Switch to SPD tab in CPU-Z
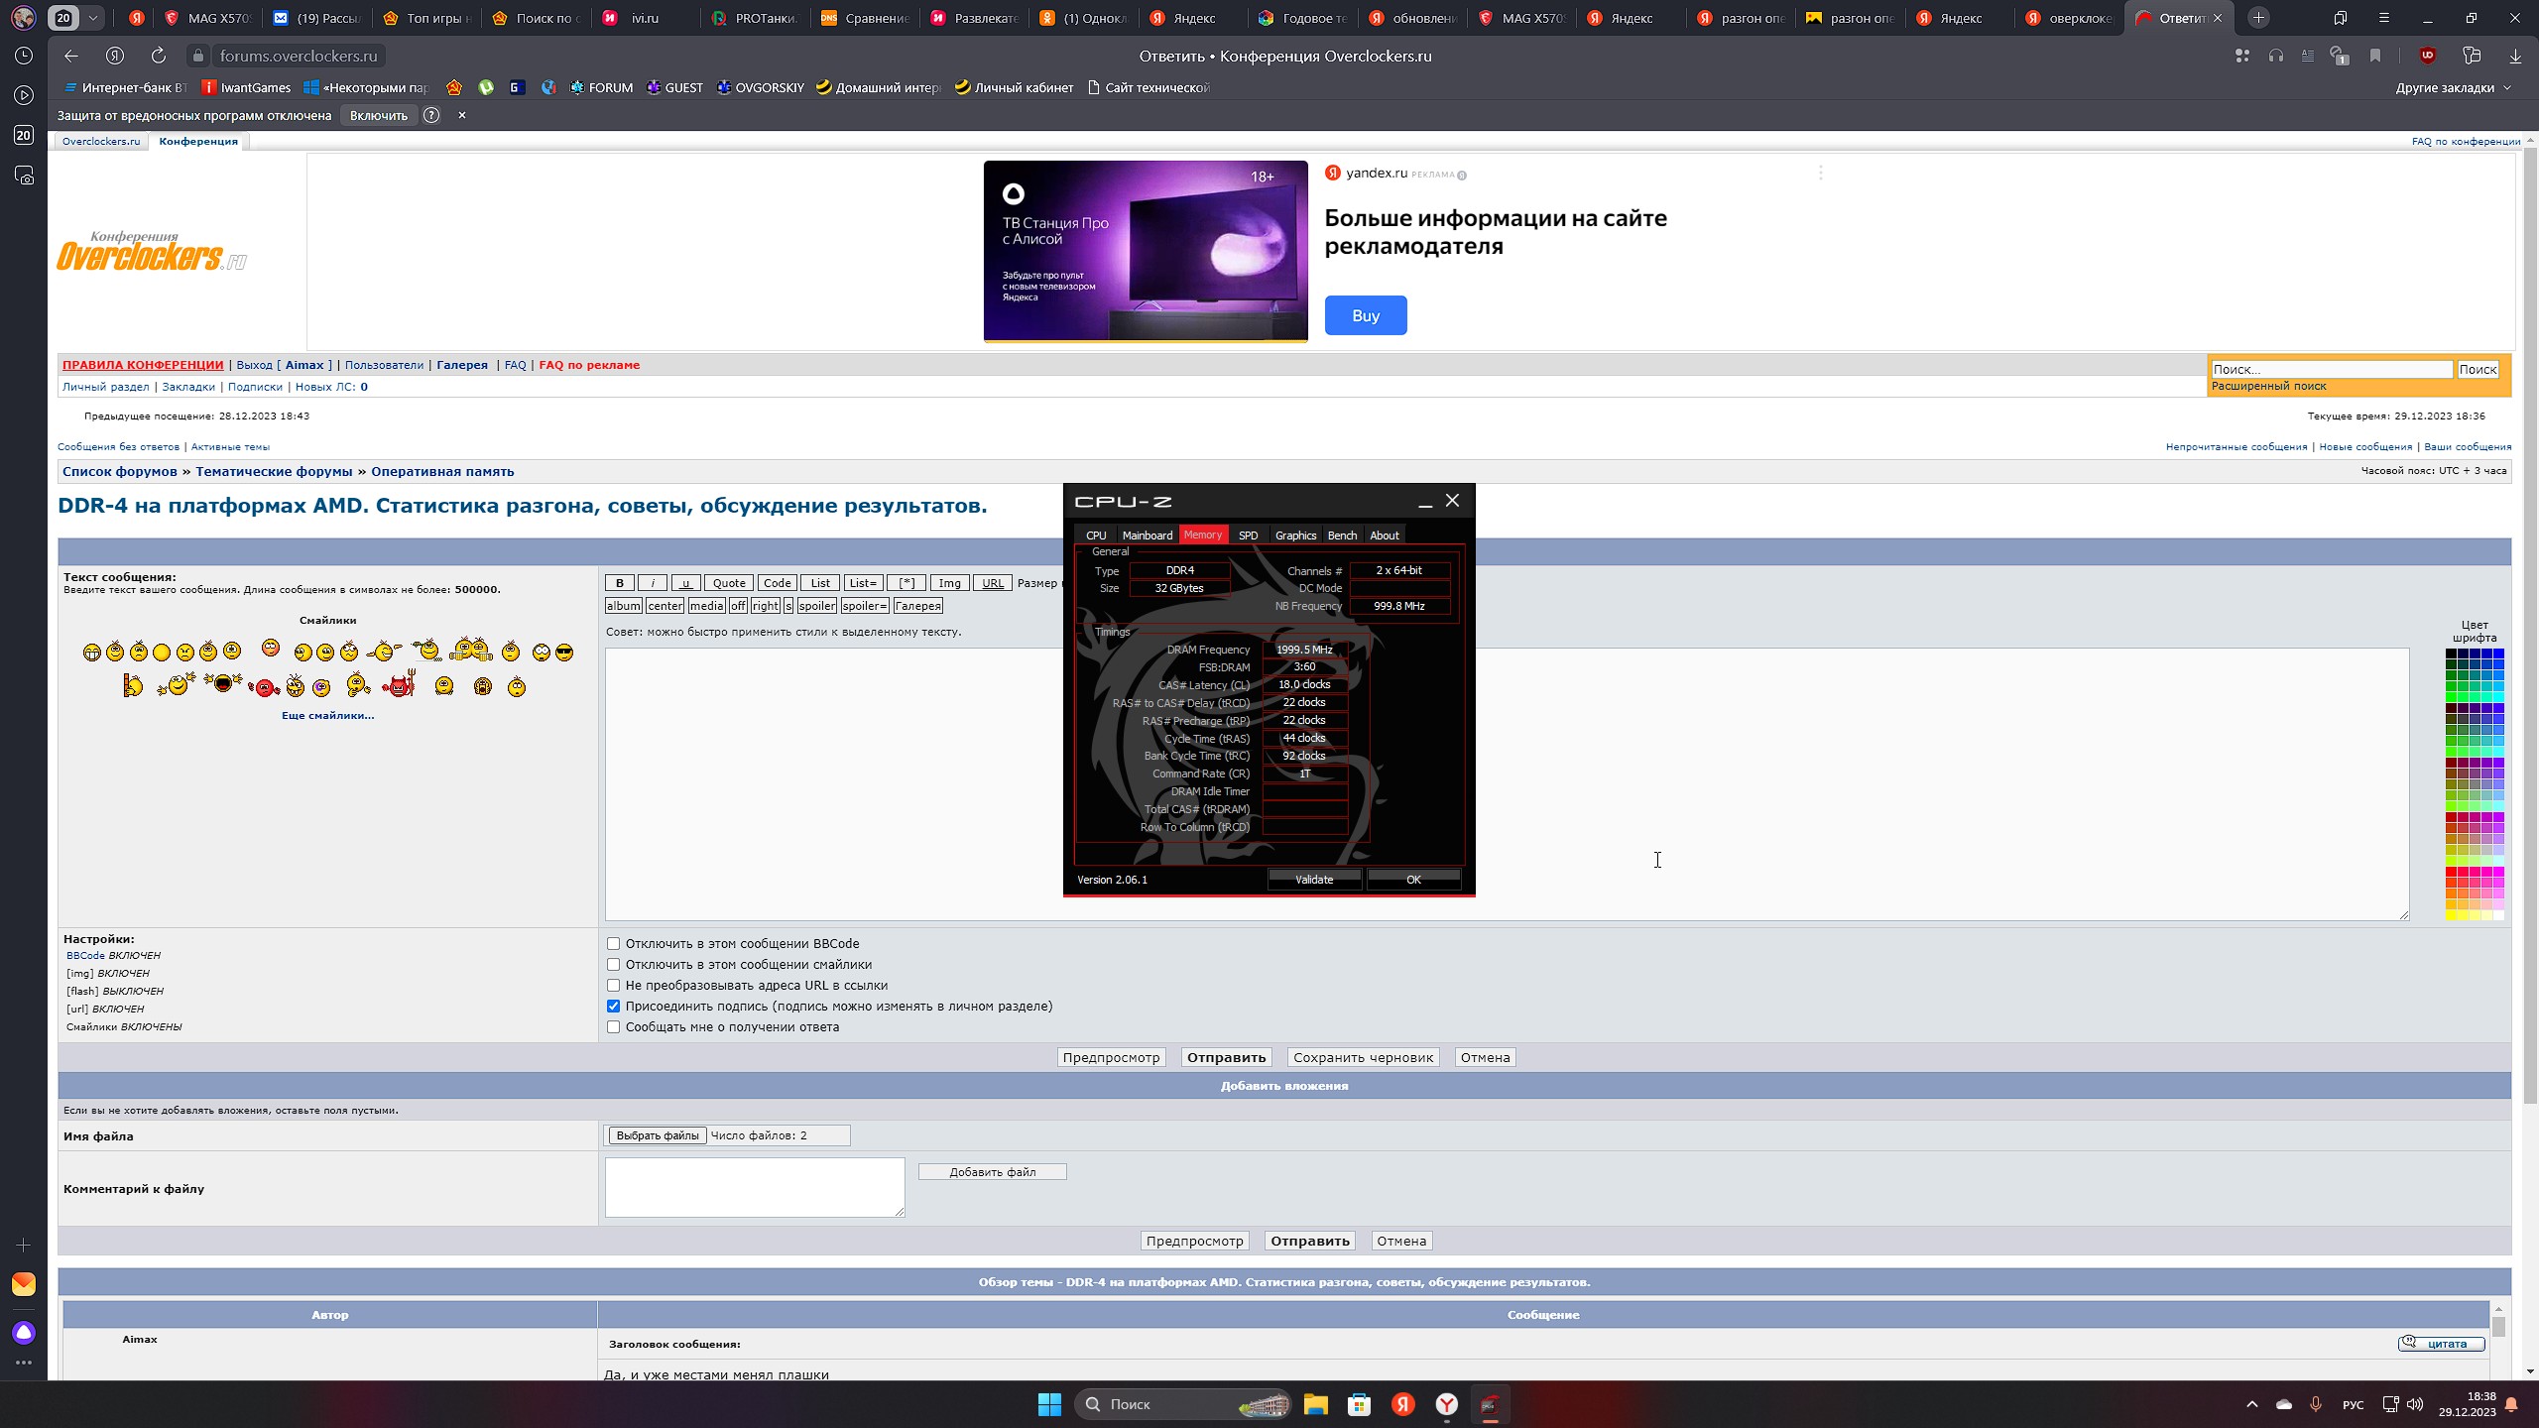The width and height of the screenshot is (2539, 1428). pos(1248,535)
